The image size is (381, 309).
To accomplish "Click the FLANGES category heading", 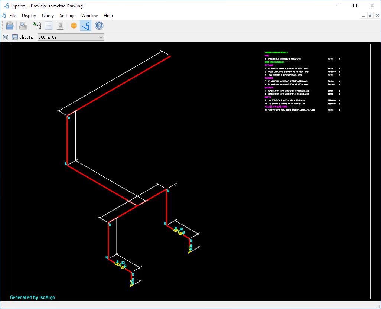I will 269,78.
